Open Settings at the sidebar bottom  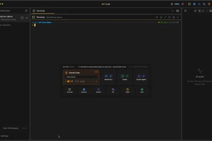point(5,136)
